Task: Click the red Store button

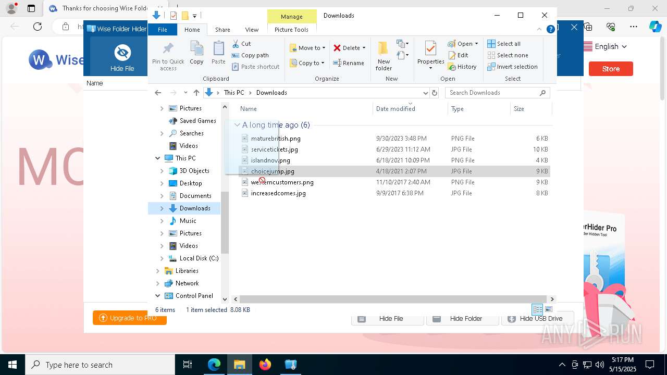Action: click(611, 69)
